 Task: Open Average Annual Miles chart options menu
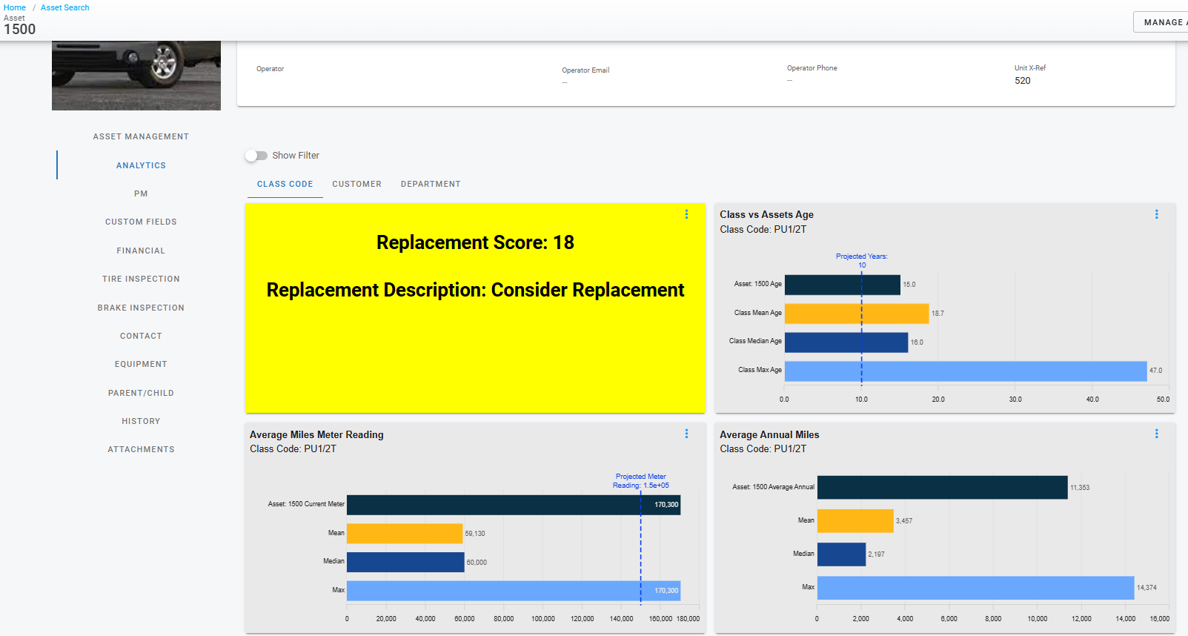tap(1156, 434)
